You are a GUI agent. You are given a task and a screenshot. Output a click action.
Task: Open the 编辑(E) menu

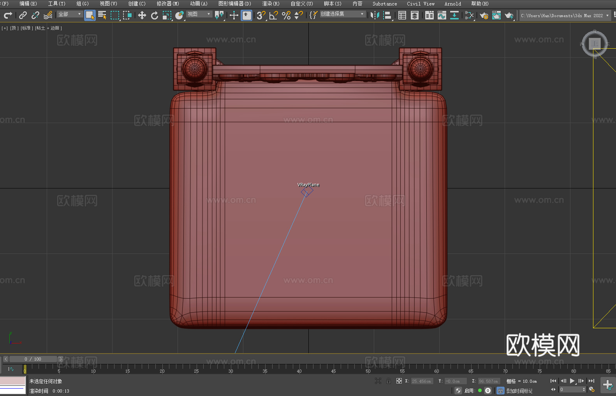coord(28,4)
